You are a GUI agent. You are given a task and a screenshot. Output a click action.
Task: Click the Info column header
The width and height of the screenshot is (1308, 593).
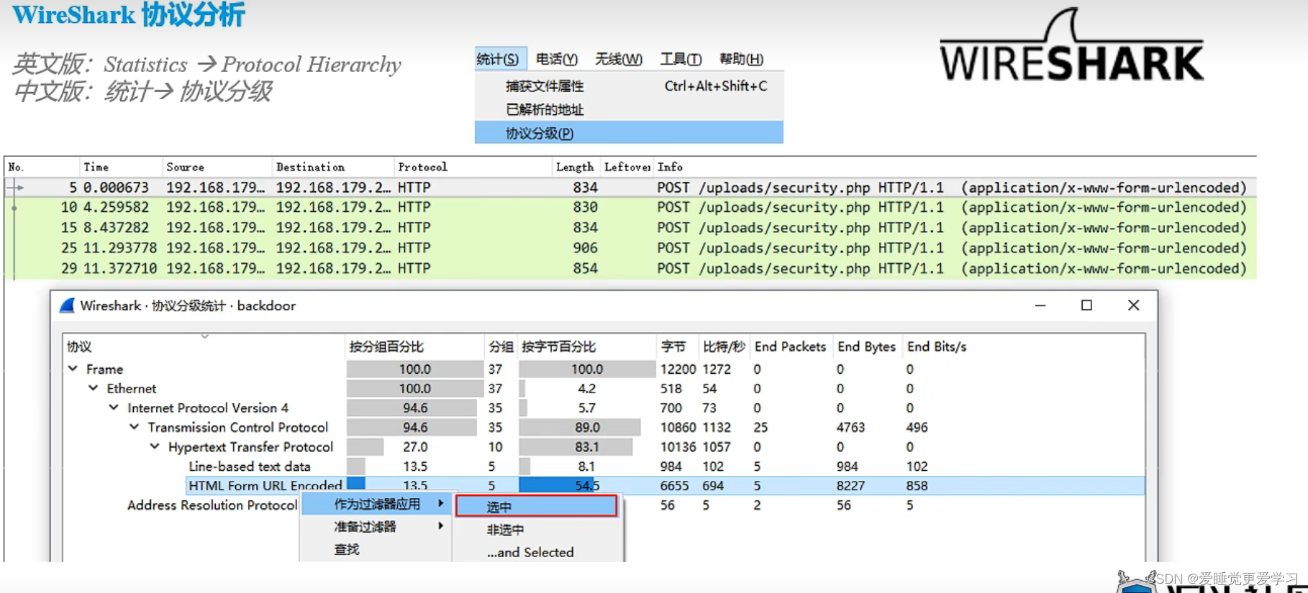[954, 167]
